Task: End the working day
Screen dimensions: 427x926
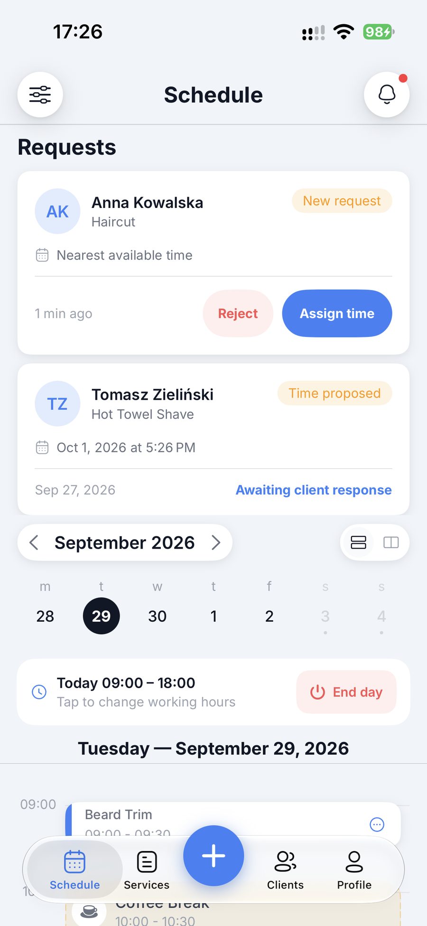Action: point(346,692)
